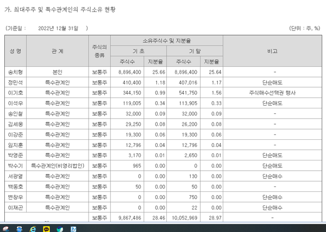Select the name 임지훈
Viewport: 326px width, 232px height.
point(15,145)
